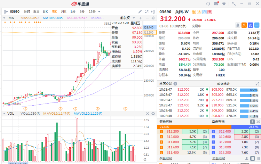Collapse the left panel next to 03690

click(x=6, y=11)
